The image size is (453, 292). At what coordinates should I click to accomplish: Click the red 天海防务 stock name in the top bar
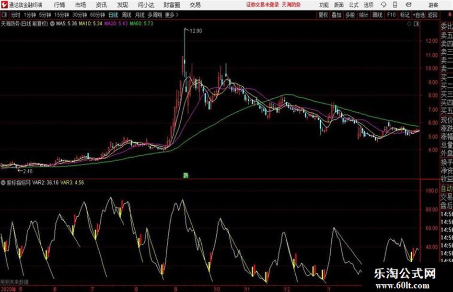coord(291,5)
